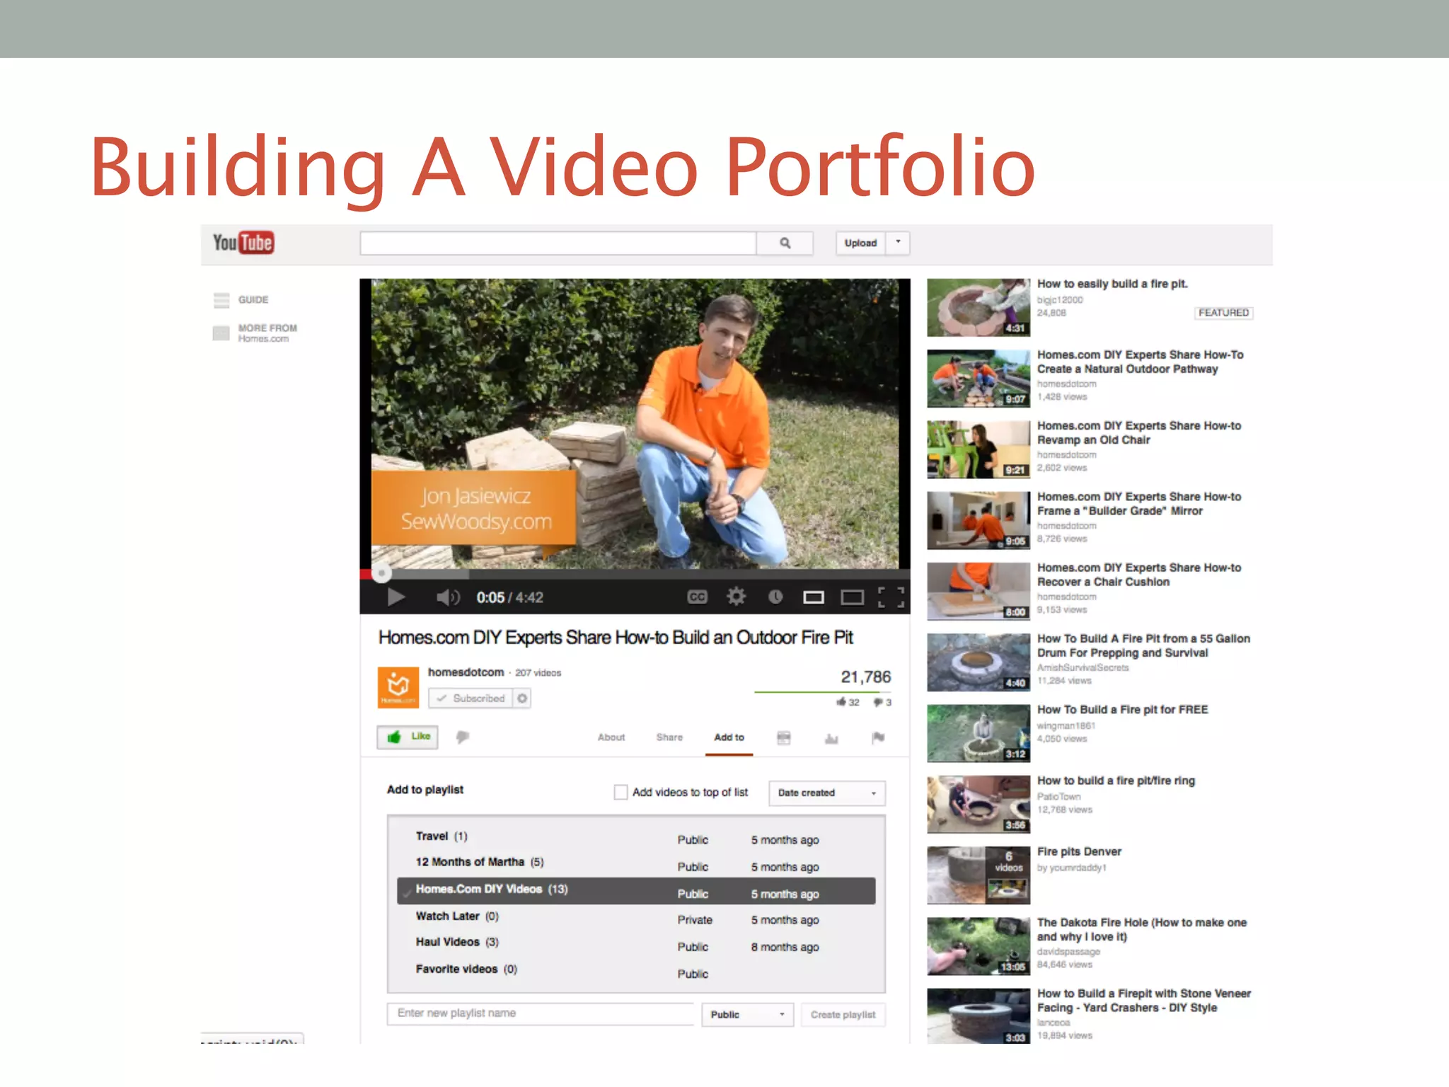Open How To Build a Fire pit for FREE thumbnail
Screen dimensions: 1449x1087
pos(978,733)
